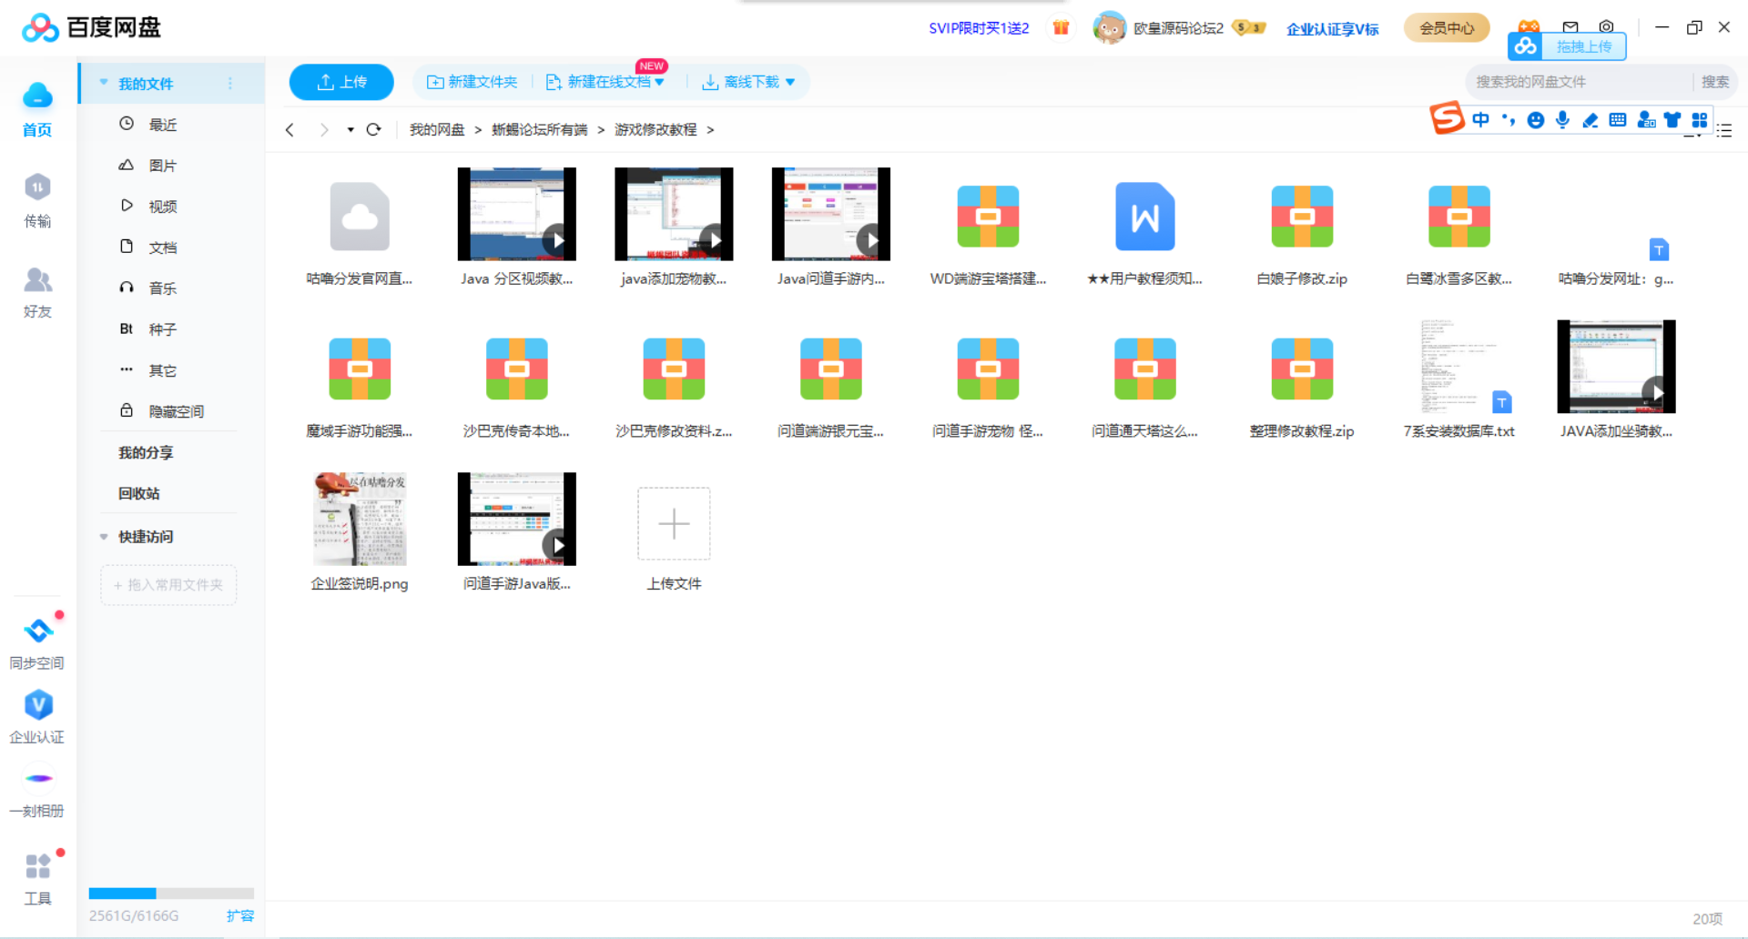
Task: Click 新建文件夹 button
Action: point(472,82)
